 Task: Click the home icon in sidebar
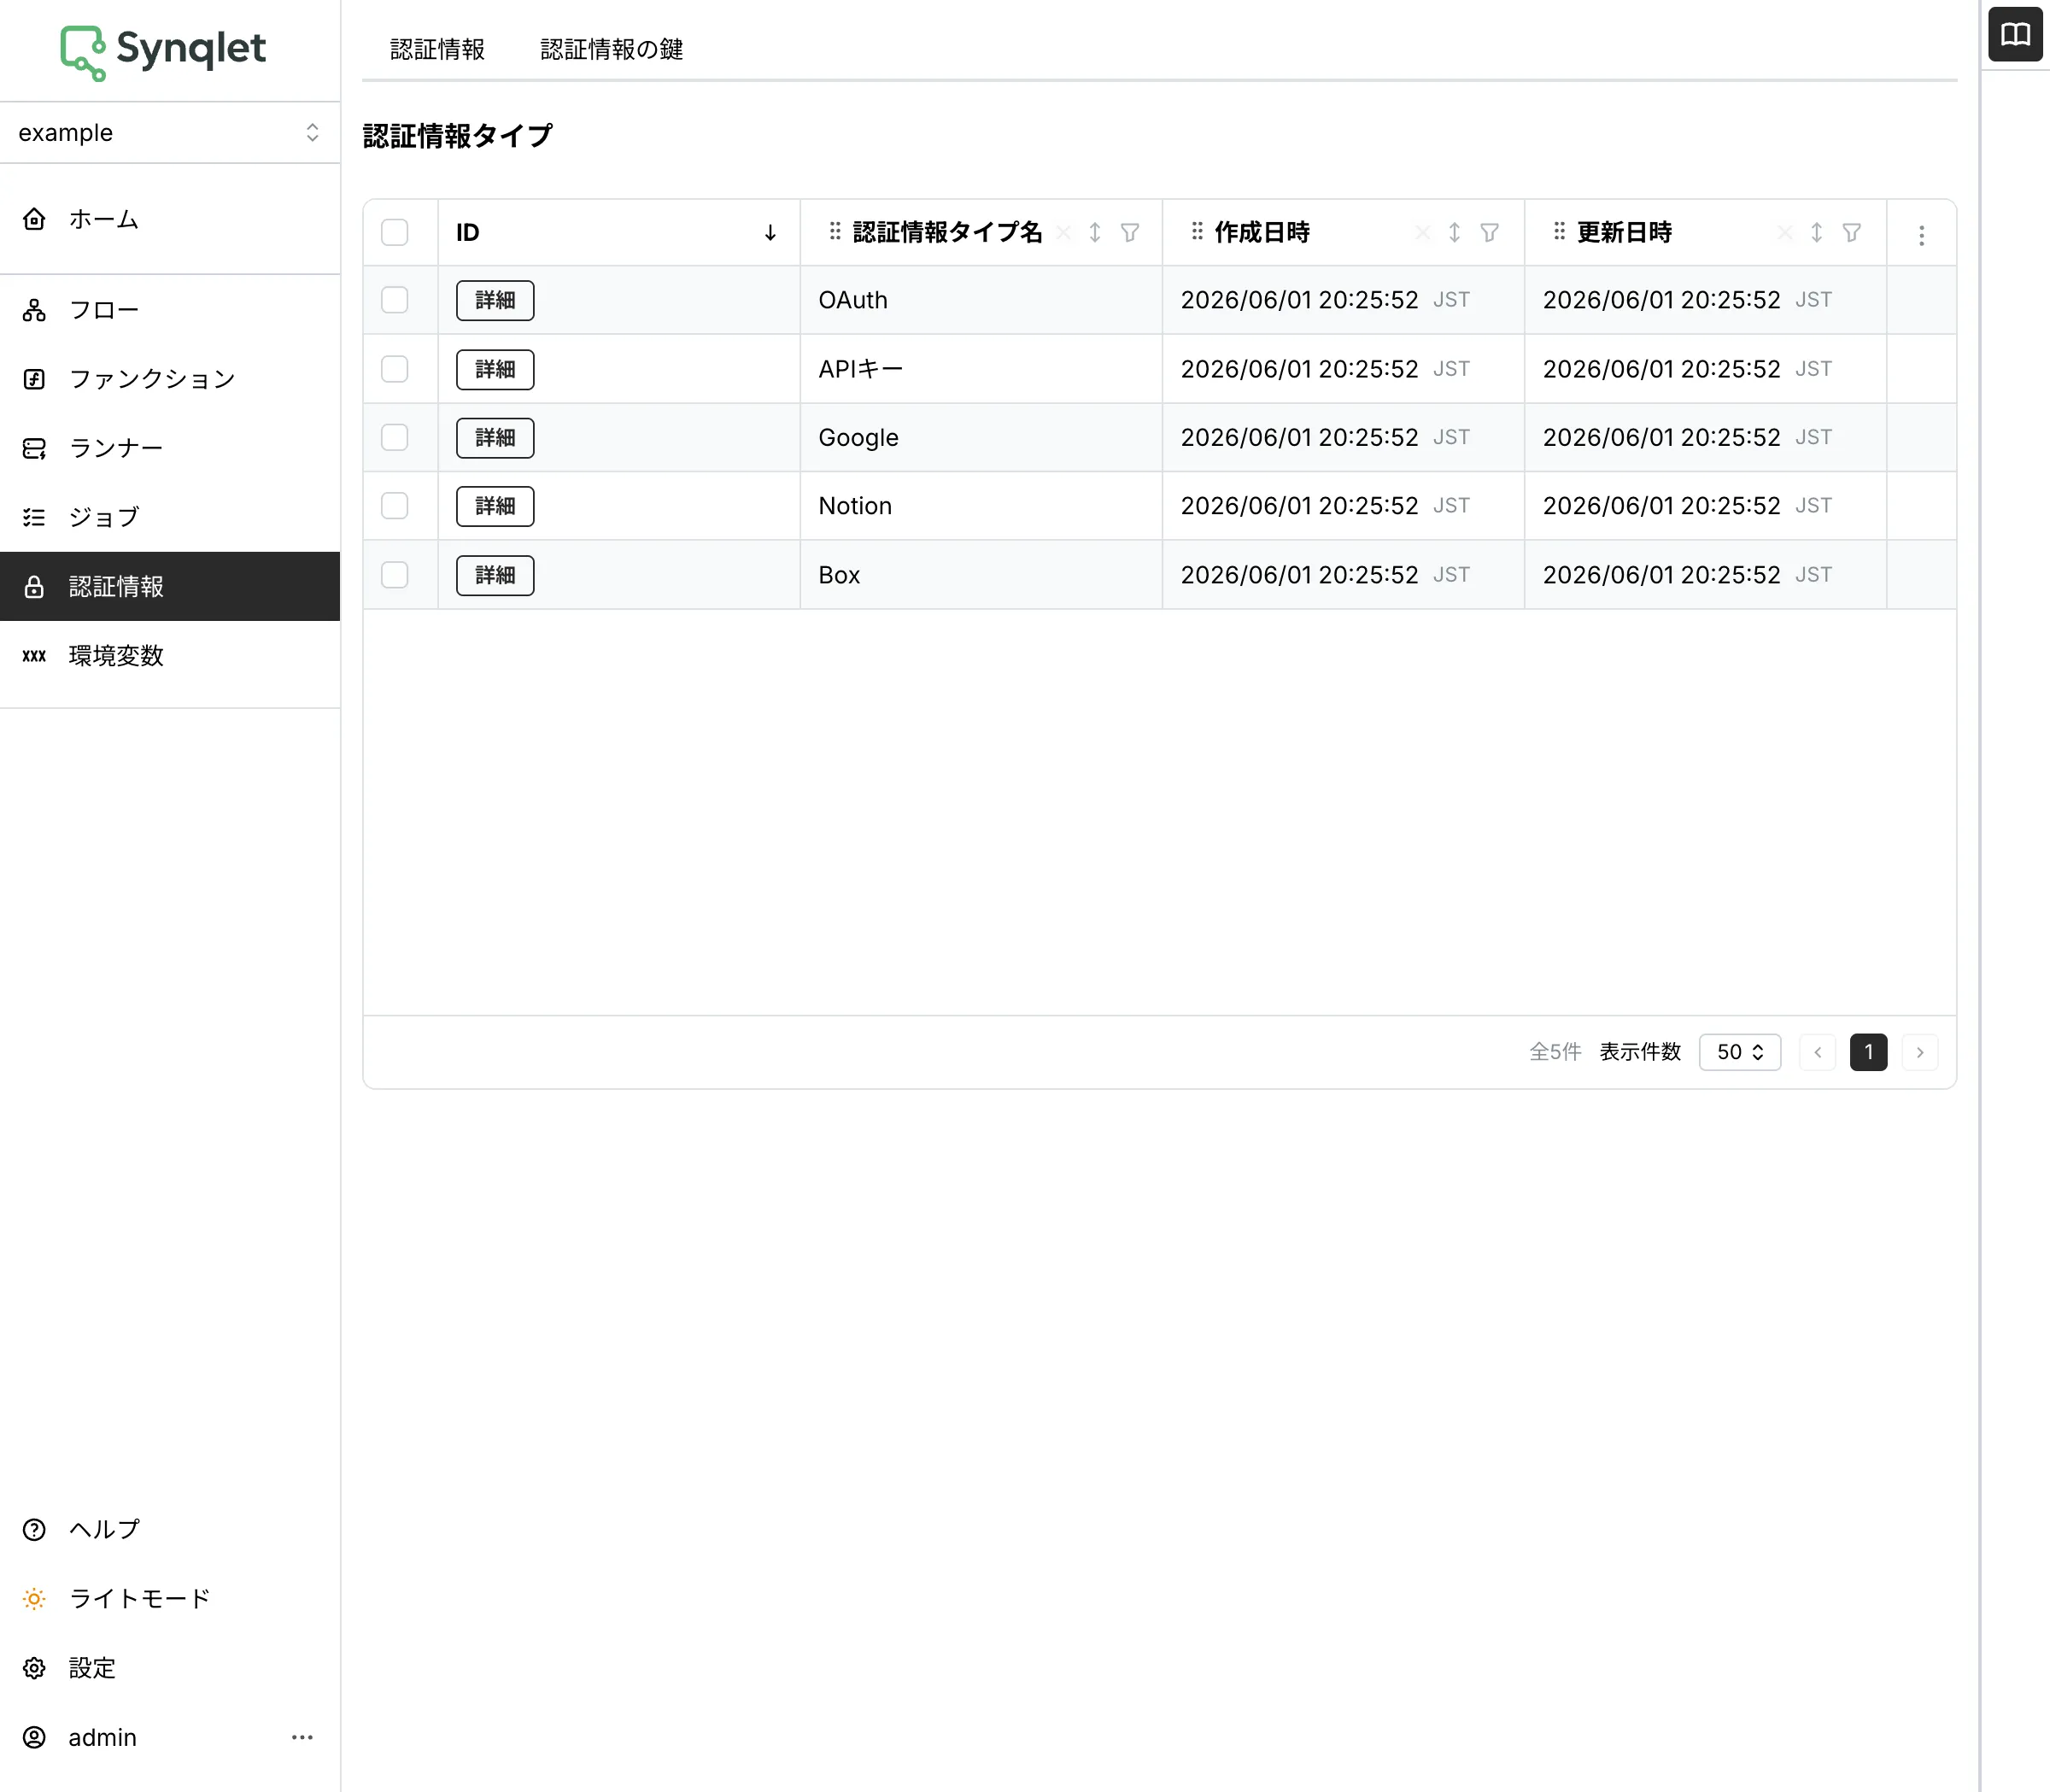34,219
